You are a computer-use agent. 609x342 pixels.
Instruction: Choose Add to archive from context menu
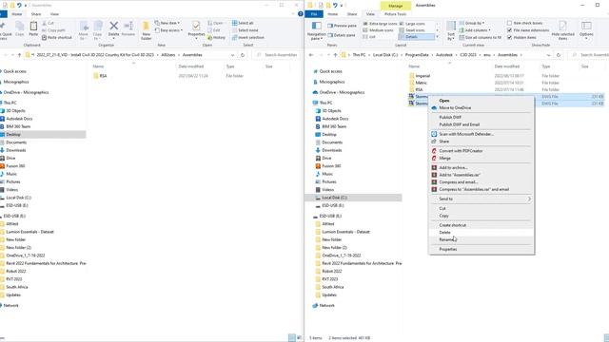(481, 168)
